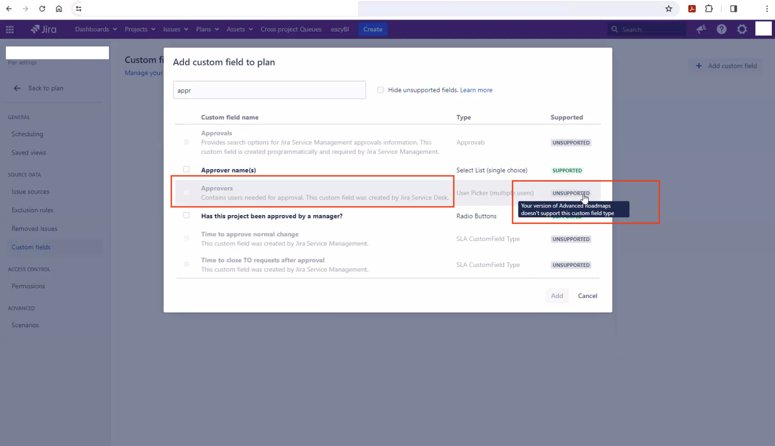Go to Cross project Queues

pos(291,29)
